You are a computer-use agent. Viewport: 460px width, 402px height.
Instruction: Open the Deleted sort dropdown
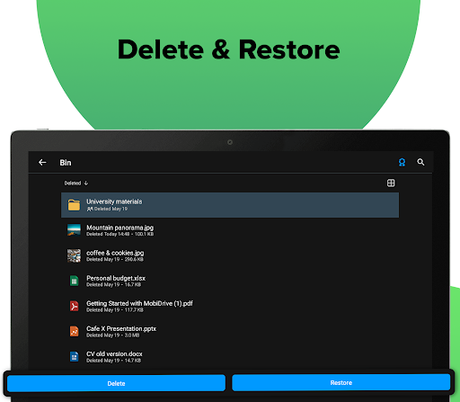(x=73, y=183)
